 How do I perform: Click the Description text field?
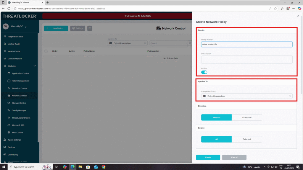click(x=247, y=60)
